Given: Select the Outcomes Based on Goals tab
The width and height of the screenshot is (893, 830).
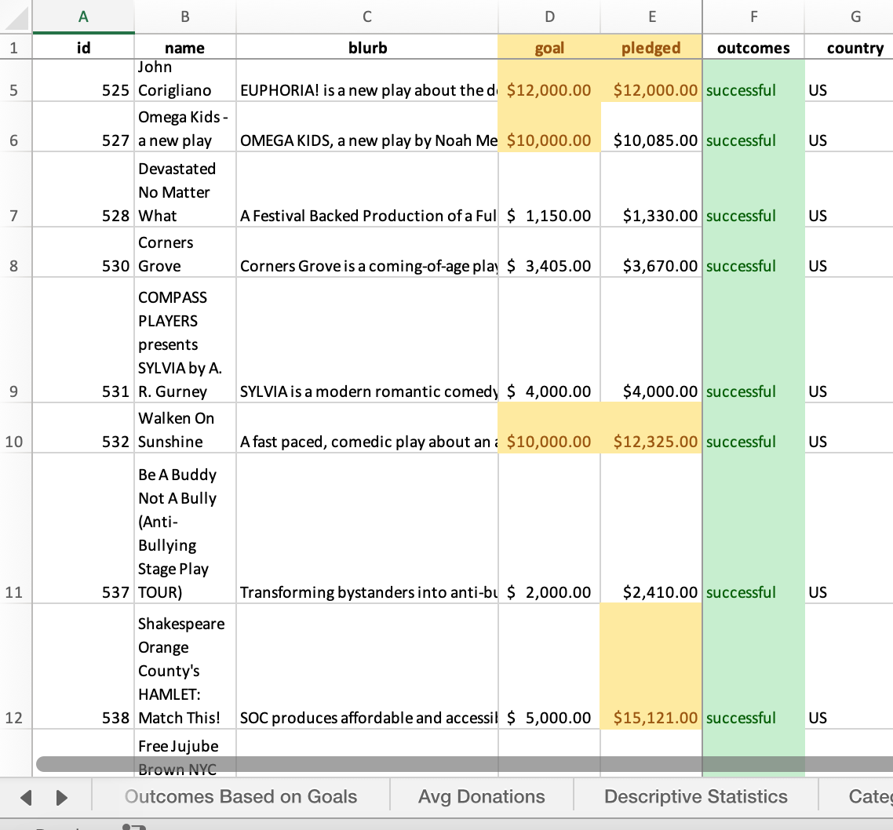Looking at the screenshot, I should click(239, 796).
